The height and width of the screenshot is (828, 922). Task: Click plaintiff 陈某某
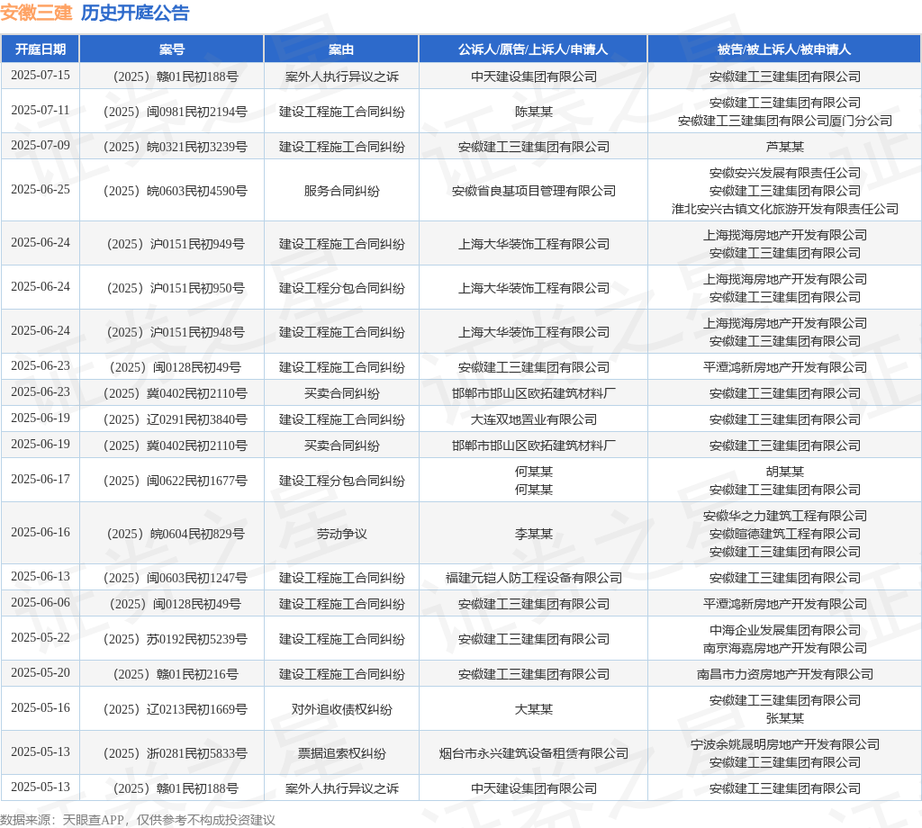coord(533,112)
